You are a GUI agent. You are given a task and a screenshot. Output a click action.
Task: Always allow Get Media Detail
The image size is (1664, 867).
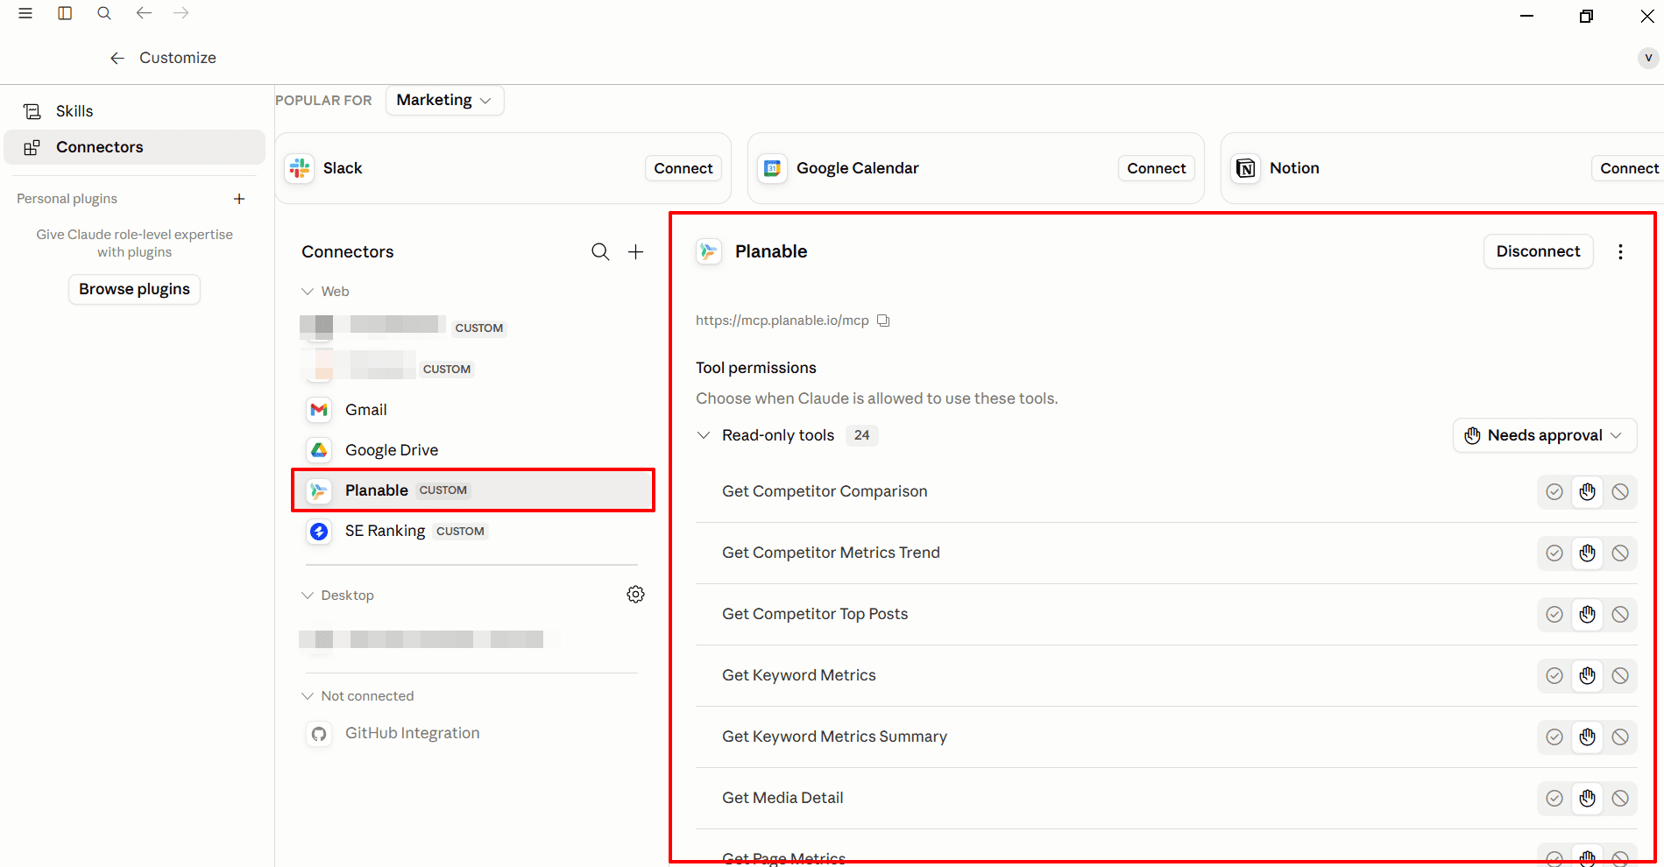(x=1554, y=799)
